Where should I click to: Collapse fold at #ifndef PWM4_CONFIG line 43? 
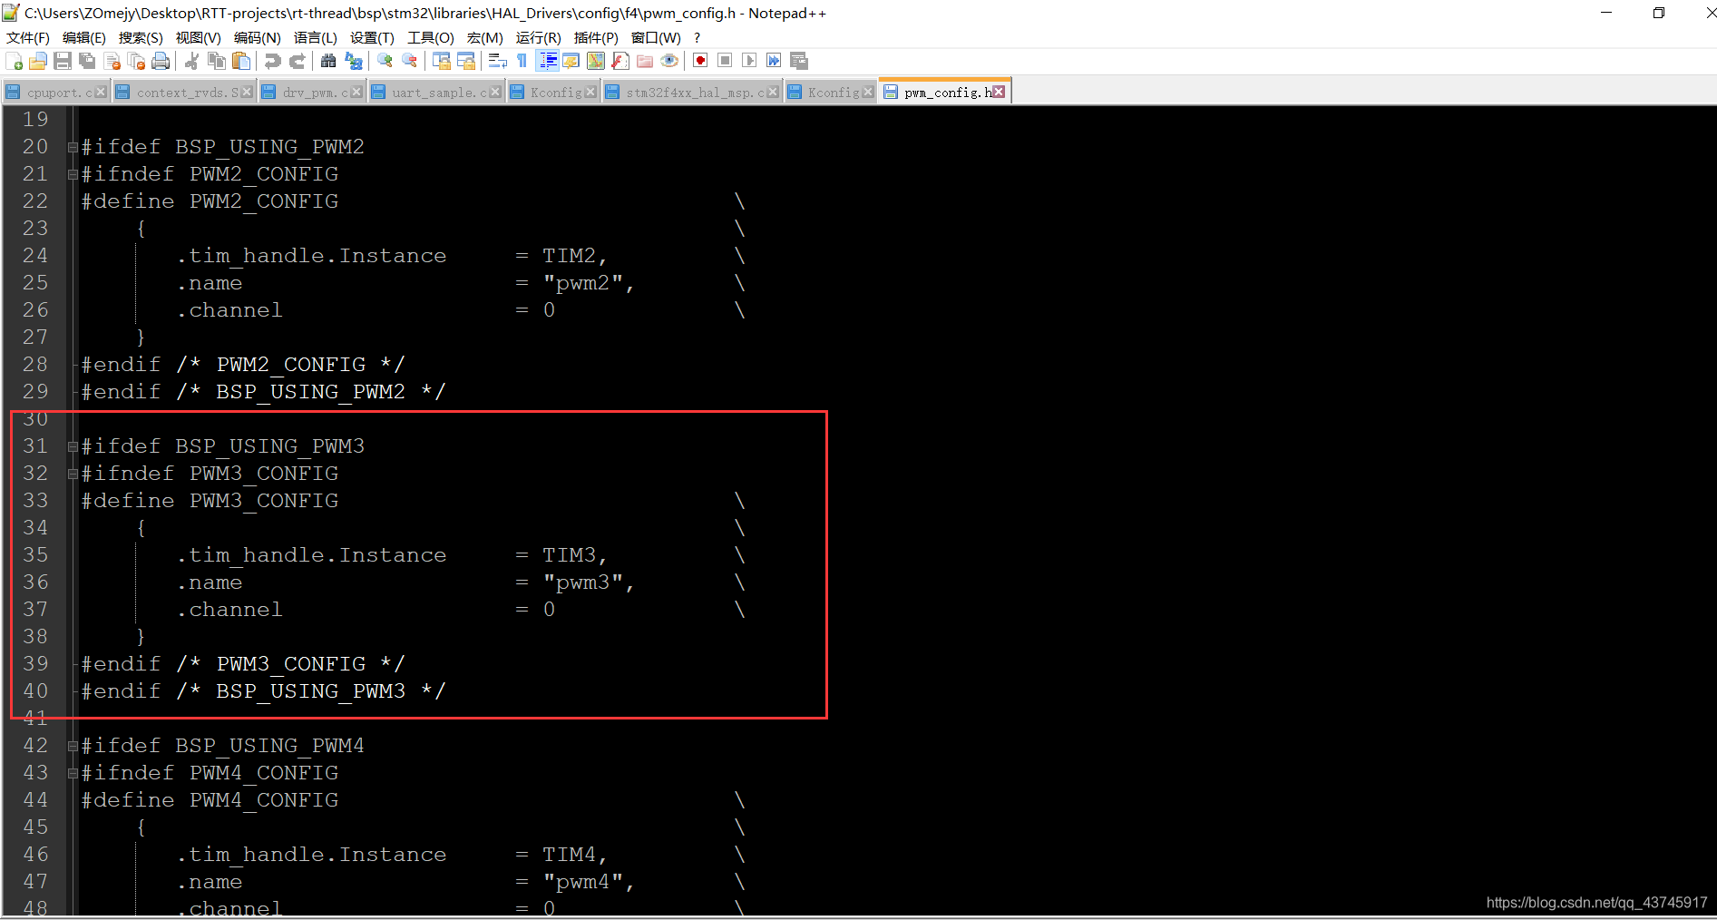(x=73, y=773)
